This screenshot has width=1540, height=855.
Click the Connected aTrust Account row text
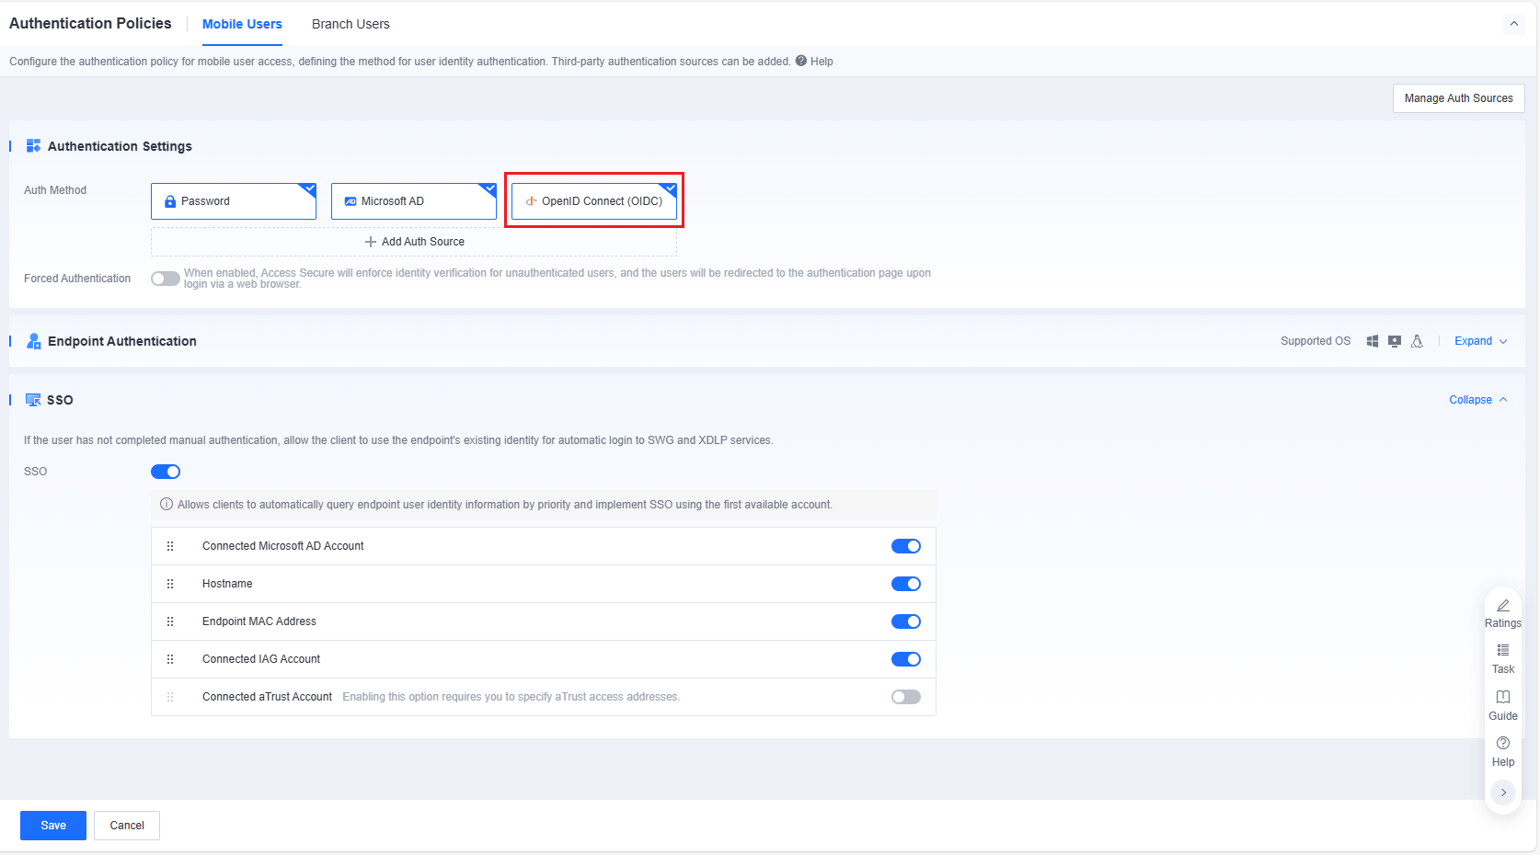[x=267, y=697]
